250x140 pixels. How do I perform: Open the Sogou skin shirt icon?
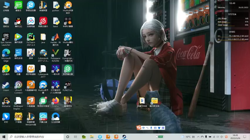coord(159,128)
